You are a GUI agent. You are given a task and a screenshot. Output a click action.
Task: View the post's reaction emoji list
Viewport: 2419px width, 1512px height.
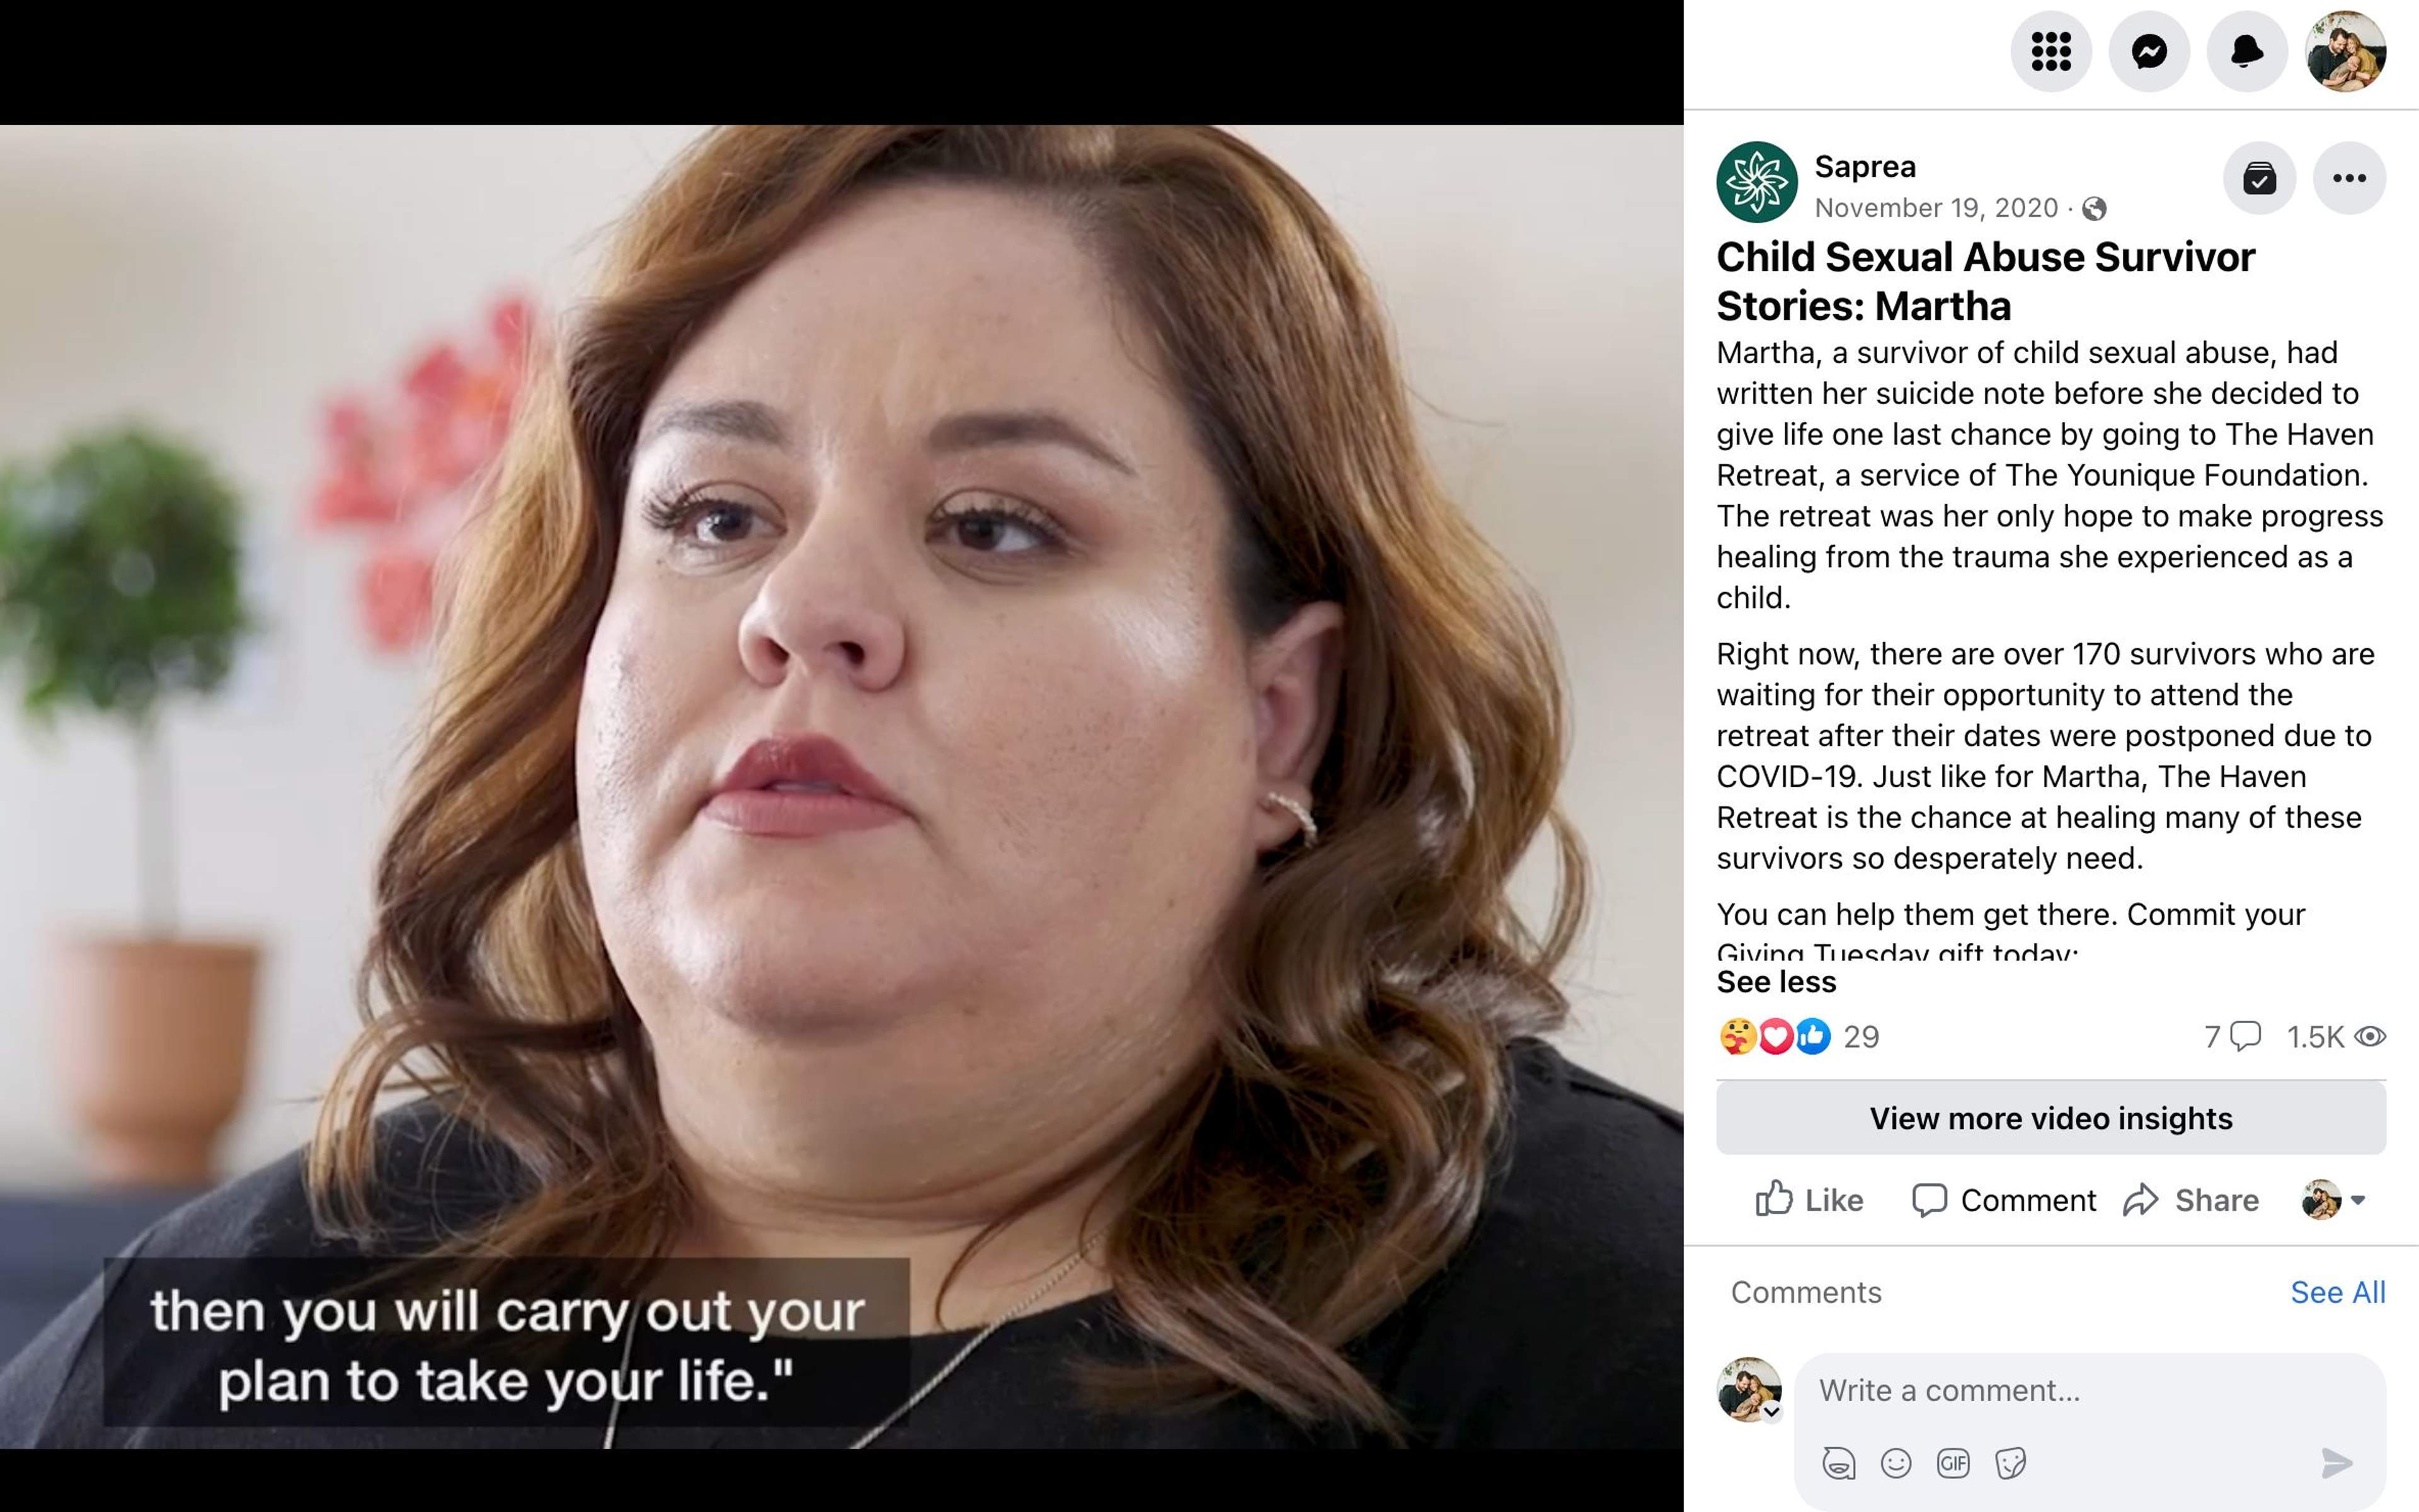[x=1775, y=1037]
